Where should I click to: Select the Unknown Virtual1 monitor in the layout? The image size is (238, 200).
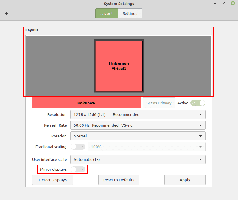pyautogui.click(x=119, y=66)
